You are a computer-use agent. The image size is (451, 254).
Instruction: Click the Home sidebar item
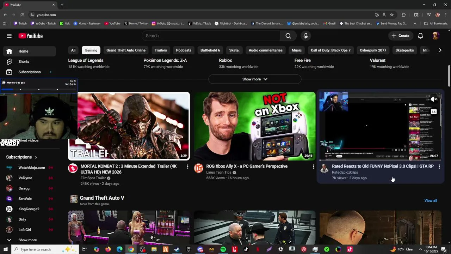point(30,51)
